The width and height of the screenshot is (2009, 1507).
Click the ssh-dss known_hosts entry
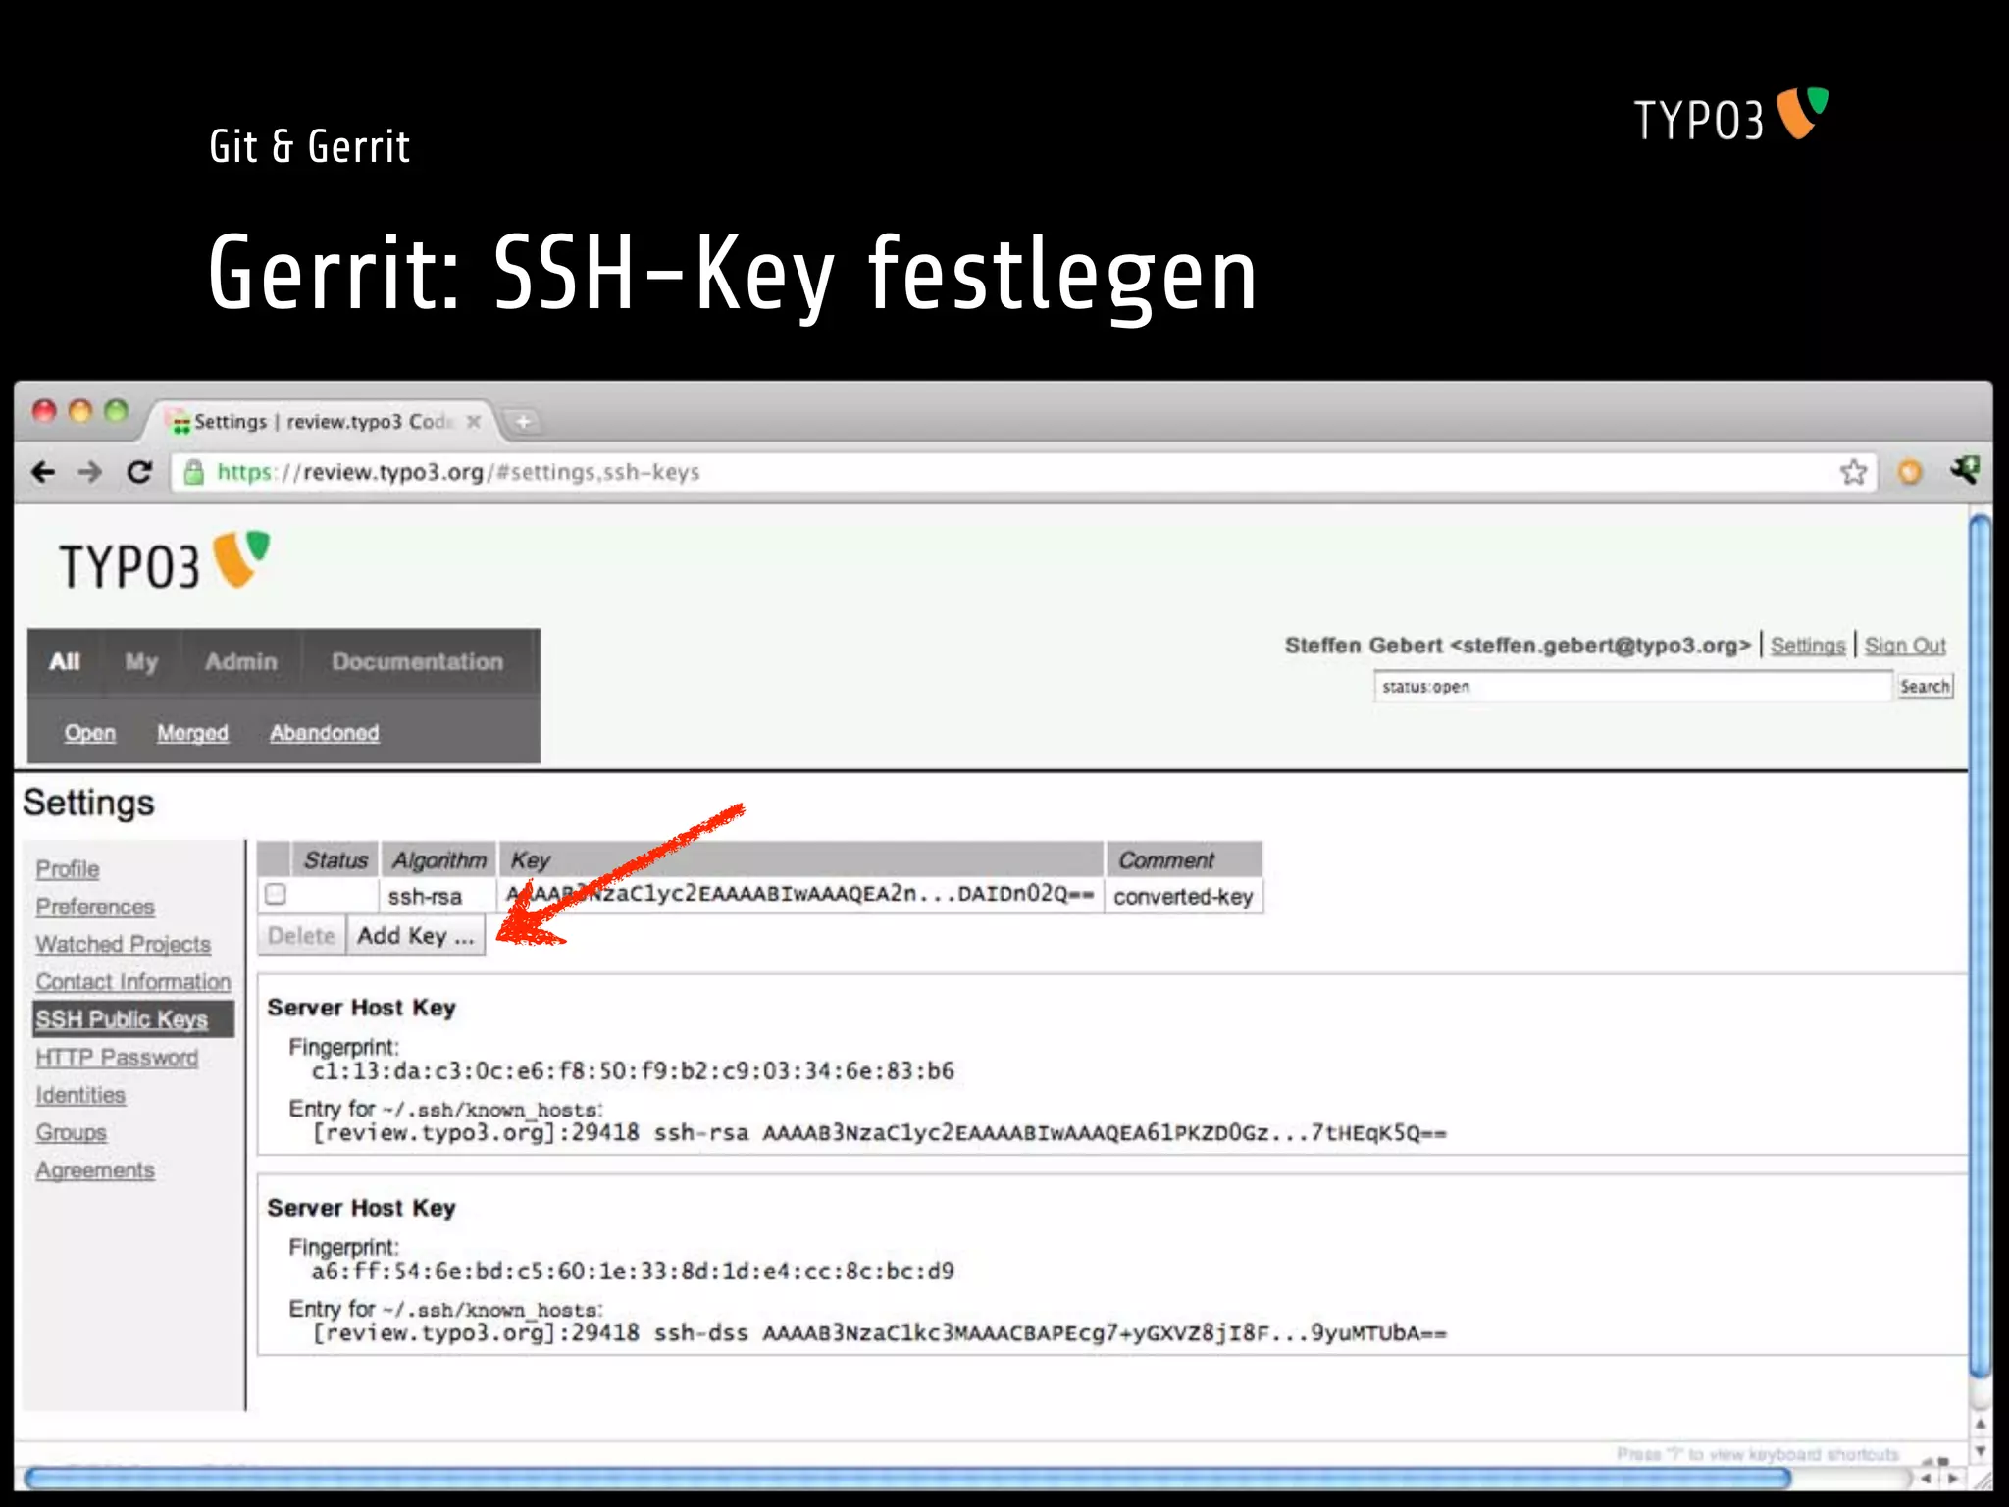(880, 1333)
